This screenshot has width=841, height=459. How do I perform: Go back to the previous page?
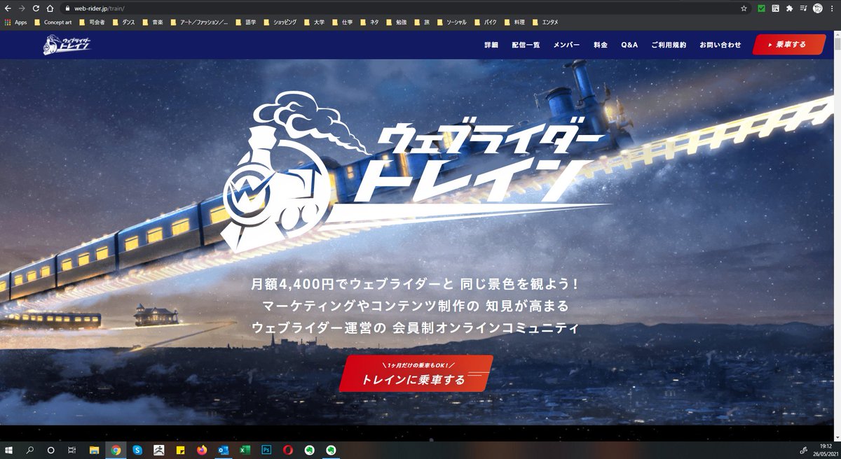pyautogui.click(x=8, y=8)
